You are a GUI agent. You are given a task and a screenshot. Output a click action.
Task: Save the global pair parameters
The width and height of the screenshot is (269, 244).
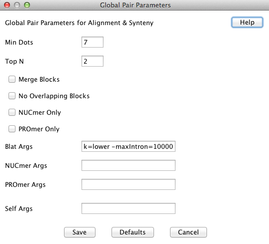point(79,232)
